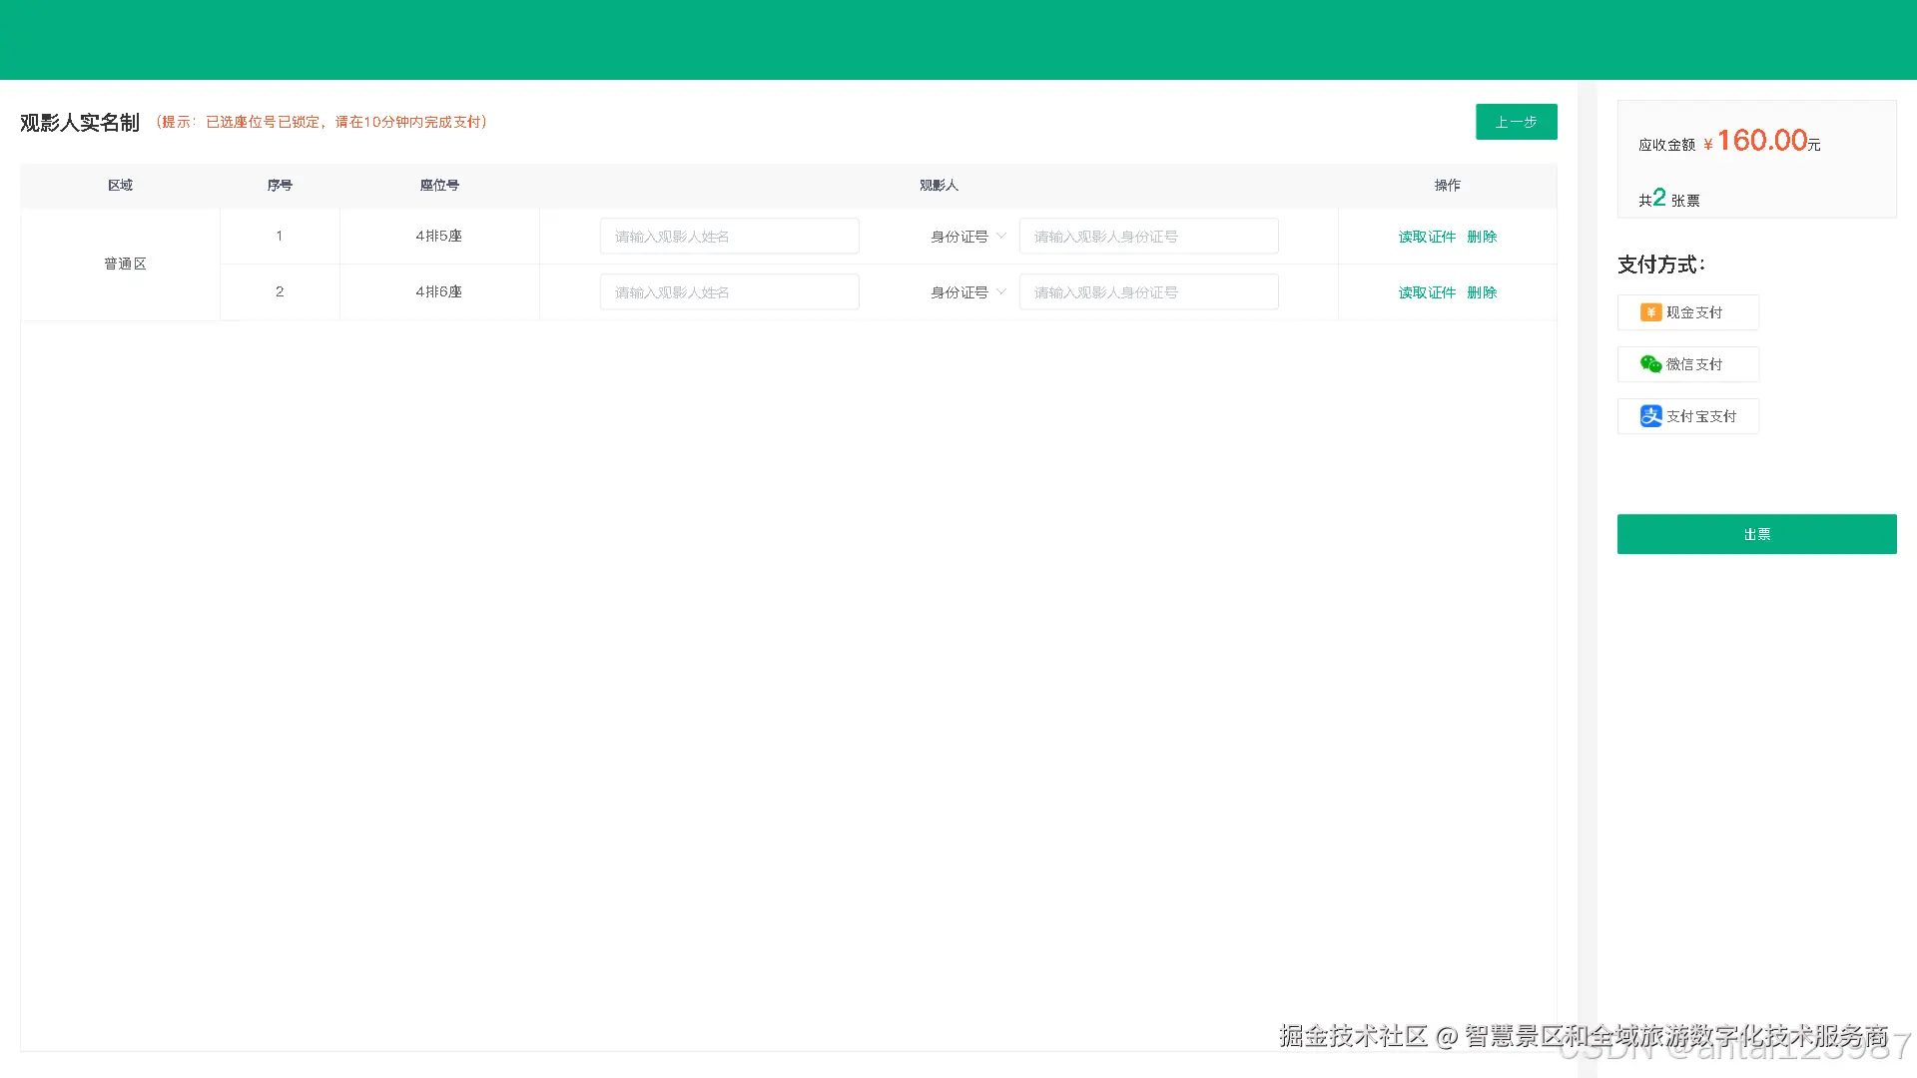Delete the second seat row with 删除
The height and width of the screenshot is (1078, 1917).
tap(1482, 292)
